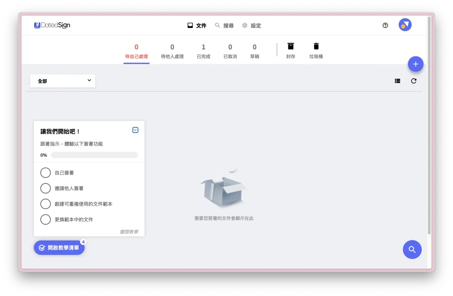Refresh the document list
Viewport: 453px width, 296px height.
point(414,81)
